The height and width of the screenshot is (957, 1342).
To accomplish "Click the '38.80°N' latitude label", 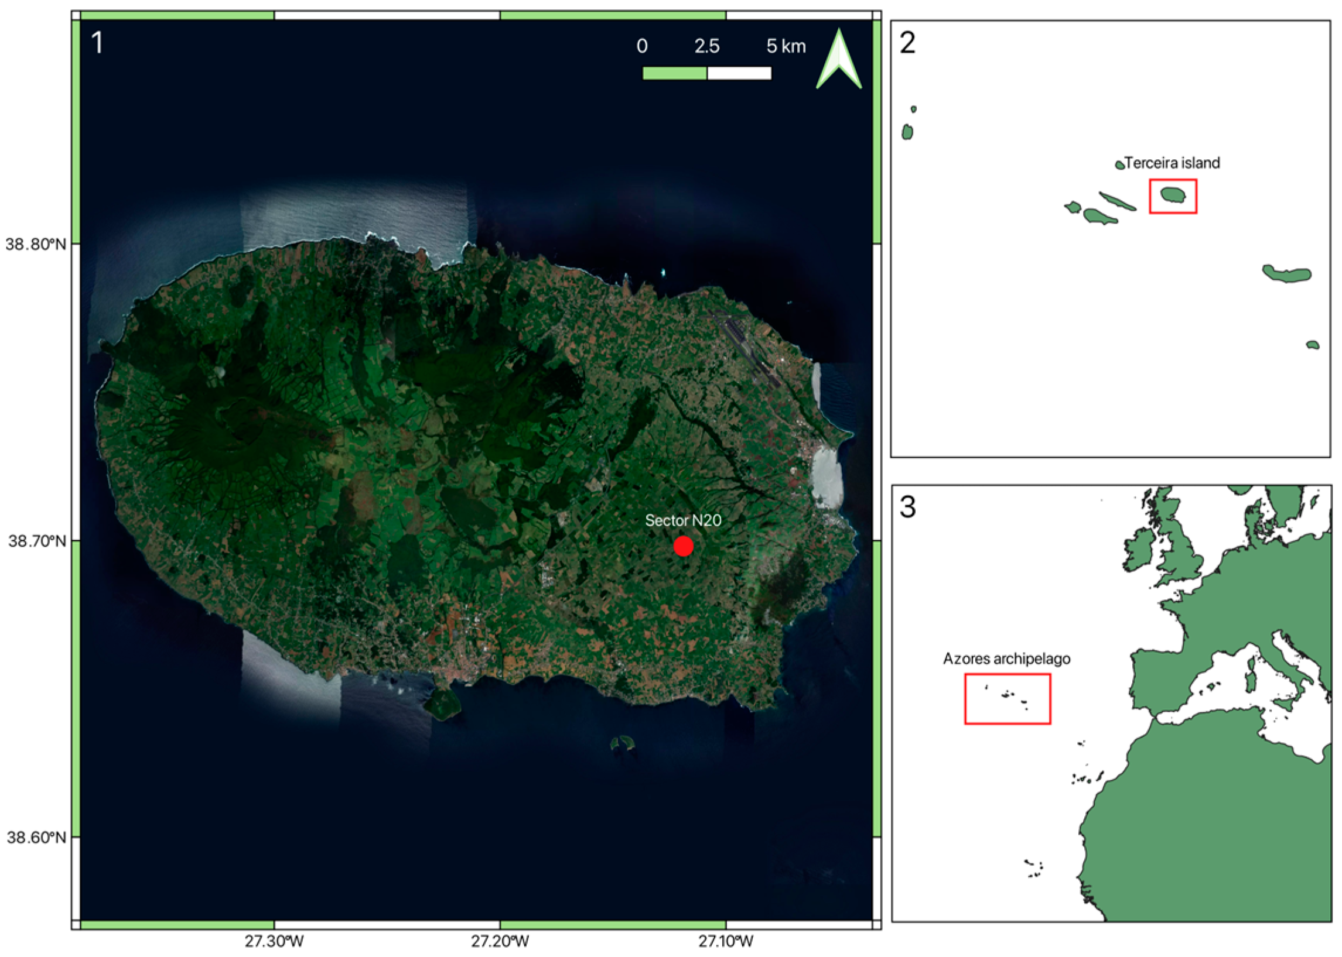I will click(x=36, y=244).
